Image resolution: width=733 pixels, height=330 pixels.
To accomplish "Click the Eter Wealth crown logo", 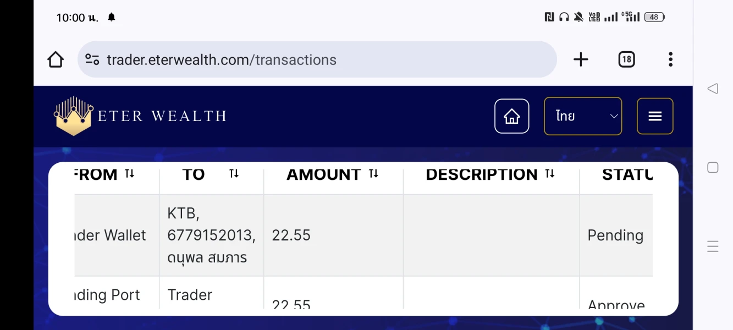I will pyautogui.click(x=74, y=116).
